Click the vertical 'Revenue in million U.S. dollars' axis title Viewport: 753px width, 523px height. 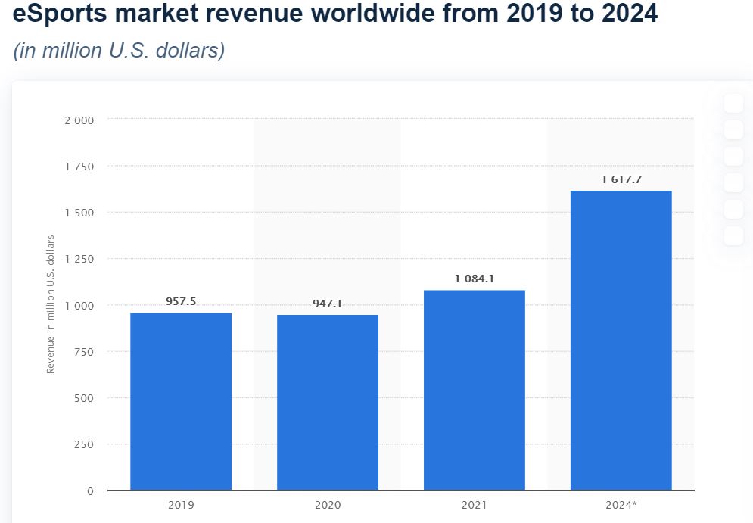50,304
